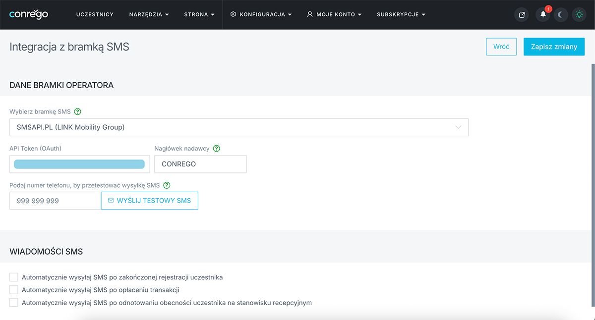This screenshot has height=320, width=595.
Task: Click the Conrego logo
Action: coord(29,14)
